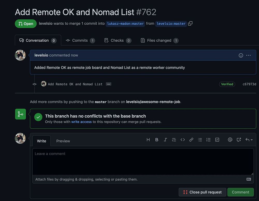Click the green check no-conflicts icon
Screen dimensions: 259x201
coord(38,117)
